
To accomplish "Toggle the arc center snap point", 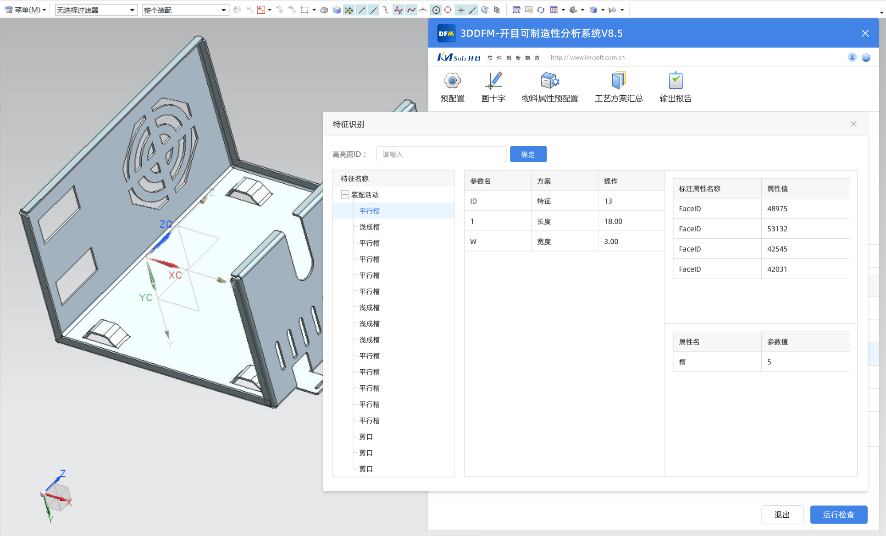I will 436,10.
